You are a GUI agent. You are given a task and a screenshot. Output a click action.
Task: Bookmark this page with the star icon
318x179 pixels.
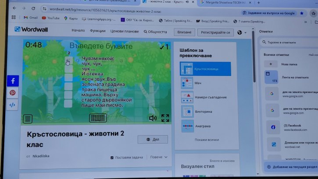[x=302, y=13]
